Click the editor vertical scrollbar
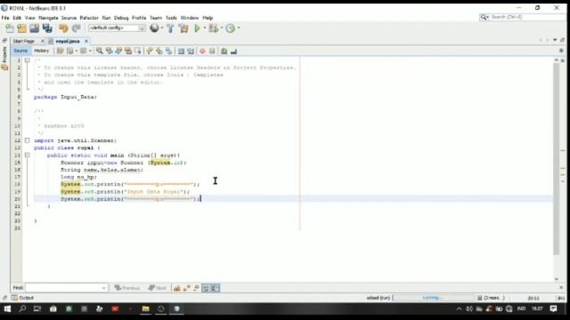The height and width of the screenshot is (320, 570). tap(557, 159)
